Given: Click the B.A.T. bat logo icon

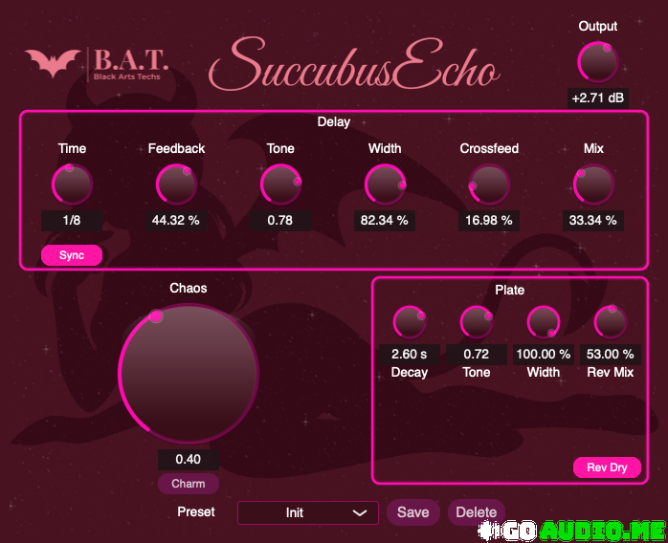Looking at the screenshot, I should click(x=54, y=63).
